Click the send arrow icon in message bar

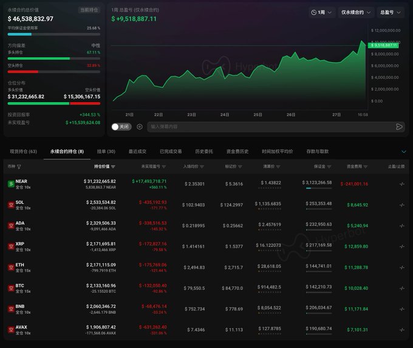(399, 127)
